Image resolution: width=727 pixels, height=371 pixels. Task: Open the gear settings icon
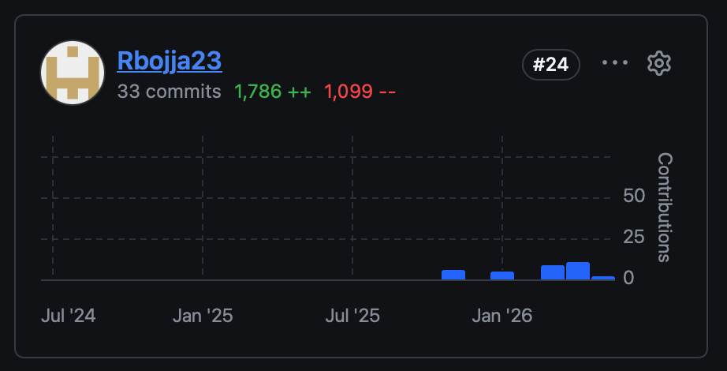coord(659,64)
